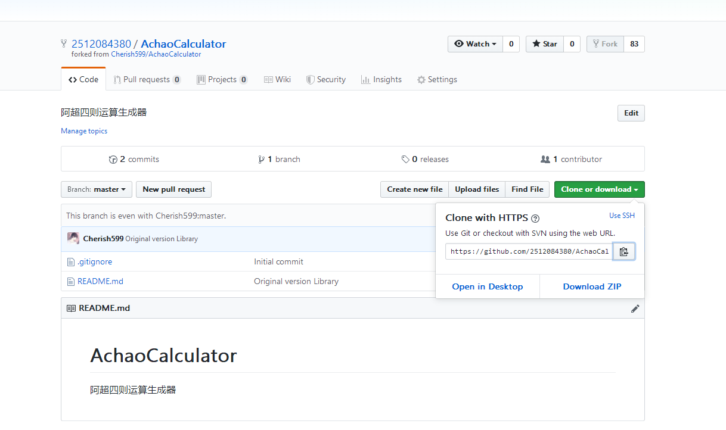Copy clone URL with clipboard icon

tap(623, 251)
